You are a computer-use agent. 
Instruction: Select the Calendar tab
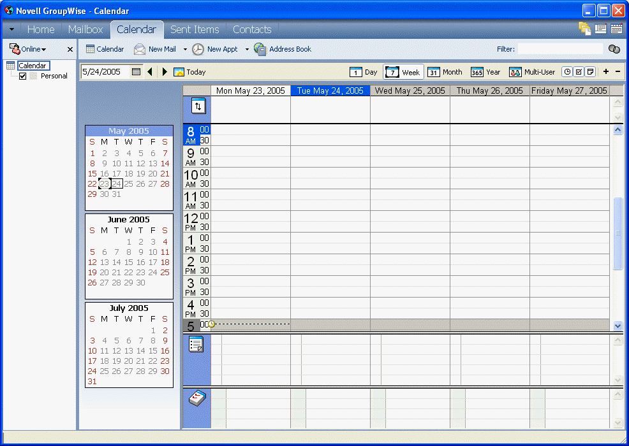[137, 29]
